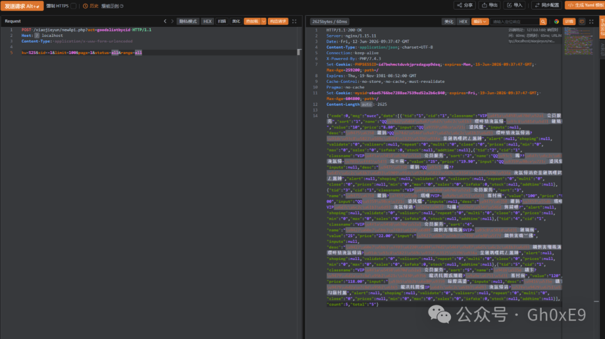Click the 构造请求 build request button
The width and height of the screenshot is (605, 339).
click(x=278, y=21)
